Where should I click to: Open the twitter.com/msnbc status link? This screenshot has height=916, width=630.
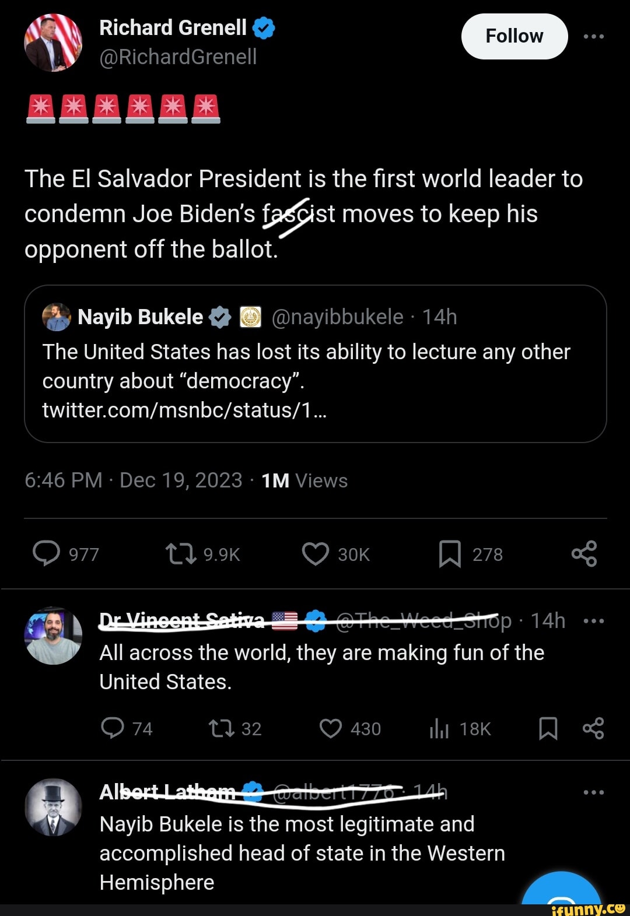184,410
